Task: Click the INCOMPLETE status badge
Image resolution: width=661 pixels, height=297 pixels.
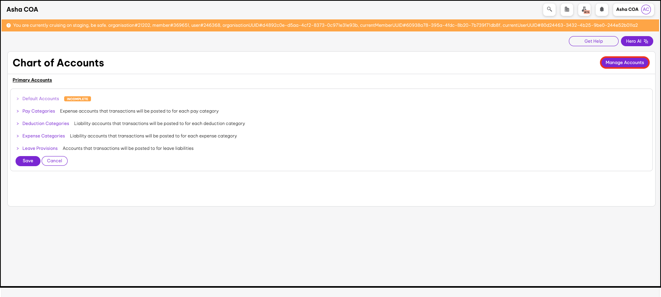Action: pos(77,99)
